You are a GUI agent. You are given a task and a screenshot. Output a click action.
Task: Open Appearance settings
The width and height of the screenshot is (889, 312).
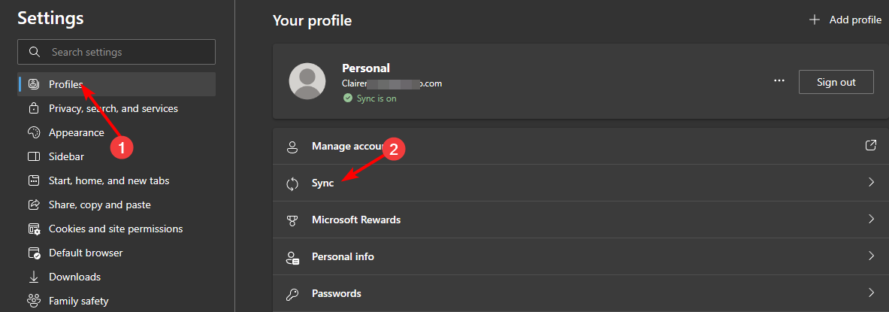pyautogui.click(x=116, y=133)
